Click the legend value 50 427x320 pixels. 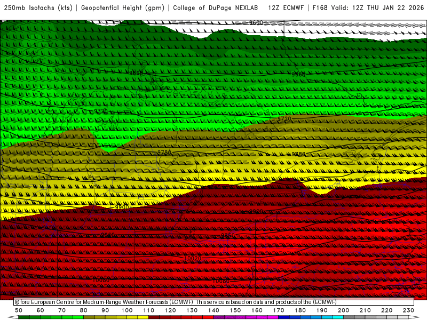coord(19,310)
